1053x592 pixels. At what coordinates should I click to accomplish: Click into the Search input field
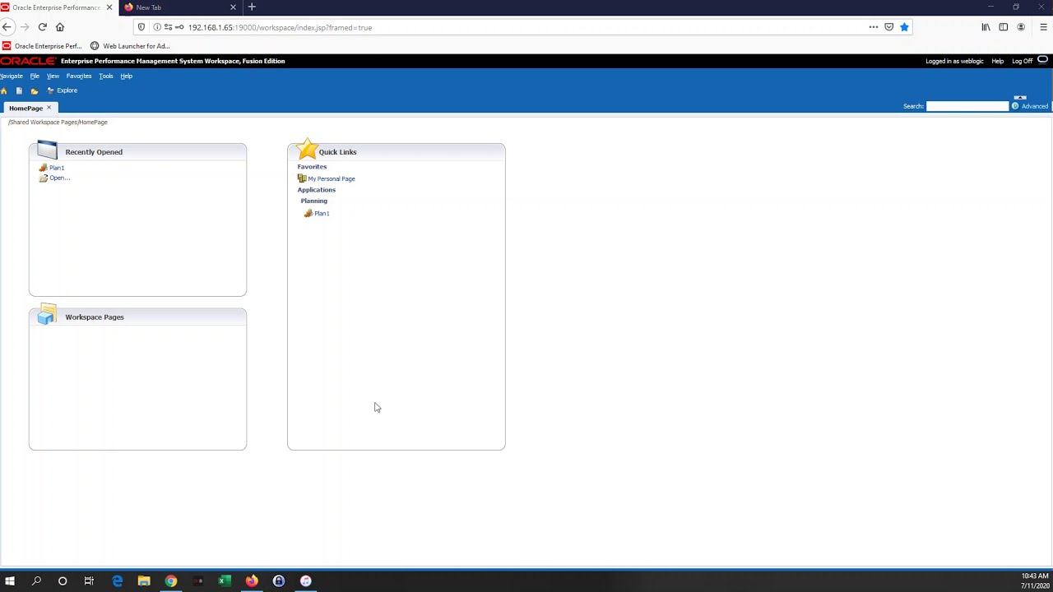967,106
